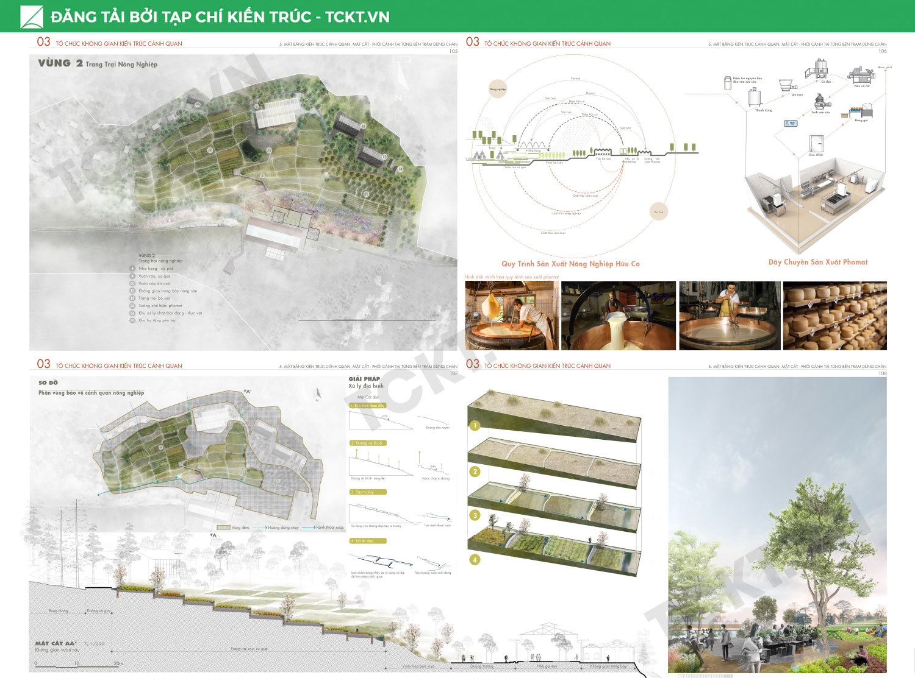Click the 'Nấu và cắt' cooking machine icon
915x678 pixels.
860,76
